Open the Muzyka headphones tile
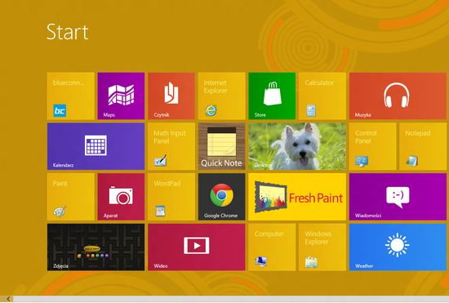The width and height of the screenshot is (449, 303). (x=398, y=96)
